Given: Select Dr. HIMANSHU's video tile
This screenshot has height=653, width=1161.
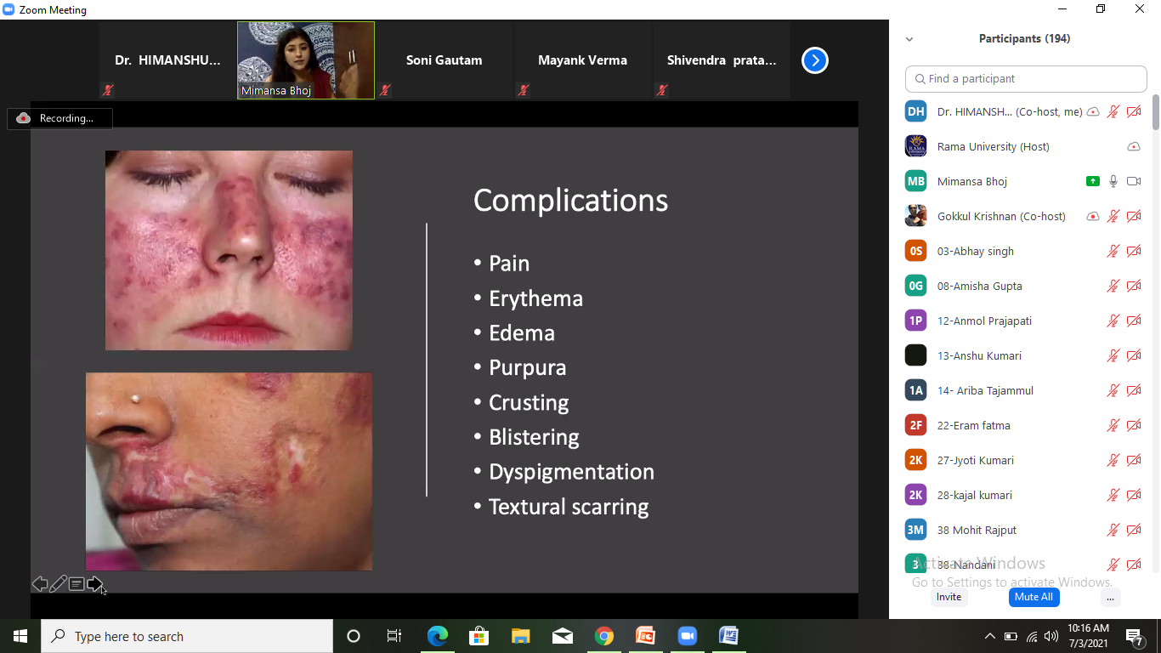Looking at the screenshot, I should point(167,60).
